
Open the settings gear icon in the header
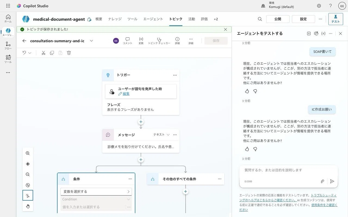tap(319, 6)
